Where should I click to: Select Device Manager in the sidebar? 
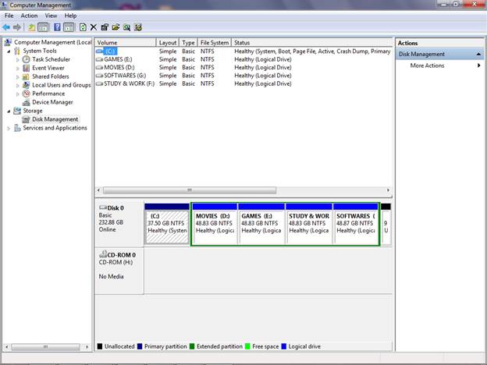[x=52, y=102]
